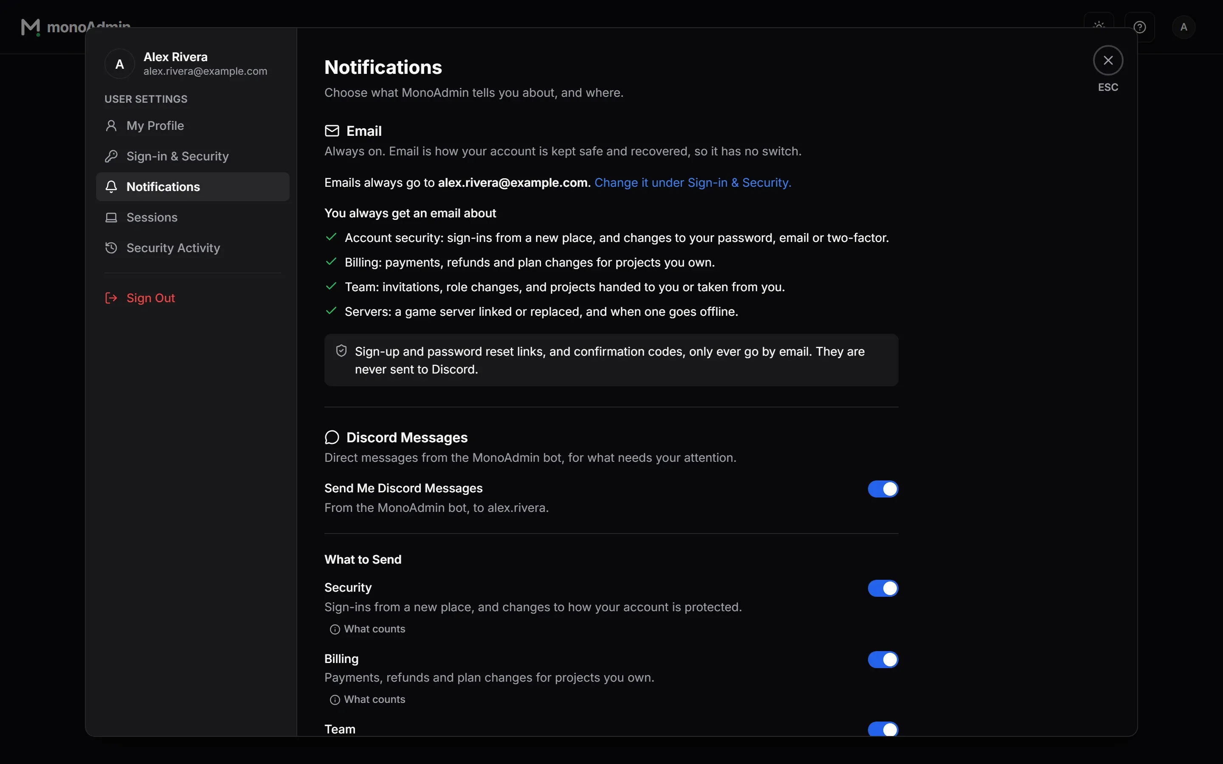Click the envelope icon beside Email
The image size is (1223, 764).
point(332,131)
